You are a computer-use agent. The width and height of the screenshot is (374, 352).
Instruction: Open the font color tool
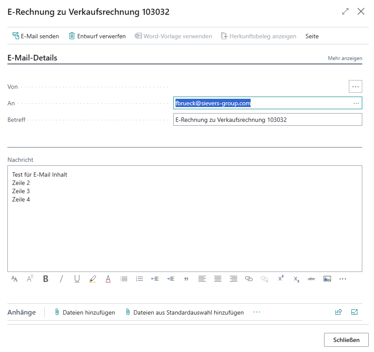(x=108, y=278)
